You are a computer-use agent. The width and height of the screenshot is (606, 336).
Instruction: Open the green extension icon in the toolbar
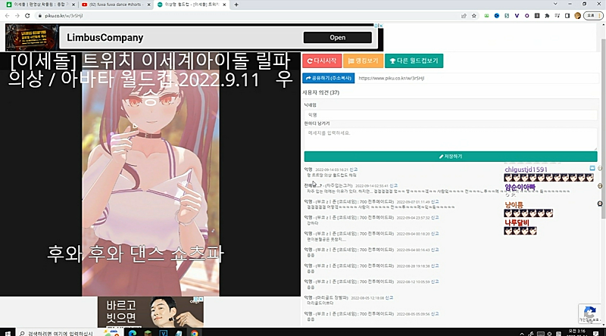tap(486, 16)
